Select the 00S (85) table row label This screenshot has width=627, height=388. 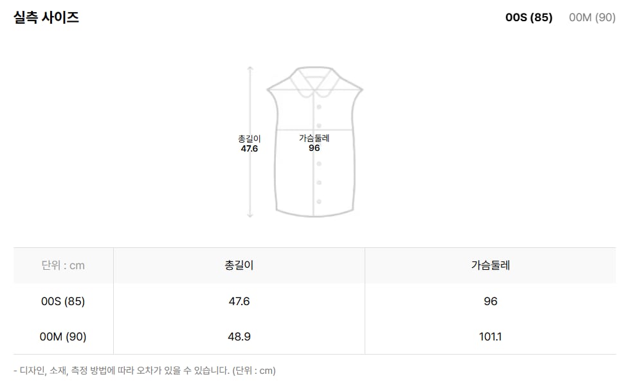63,301
